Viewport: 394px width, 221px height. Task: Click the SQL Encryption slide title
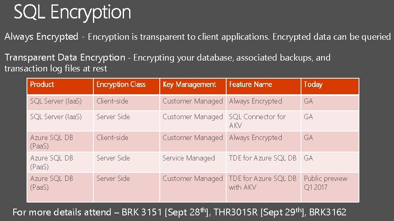[72, 12]
